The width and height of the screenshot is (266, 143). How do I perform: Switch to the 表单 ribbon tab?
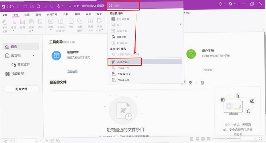(88, 14)
